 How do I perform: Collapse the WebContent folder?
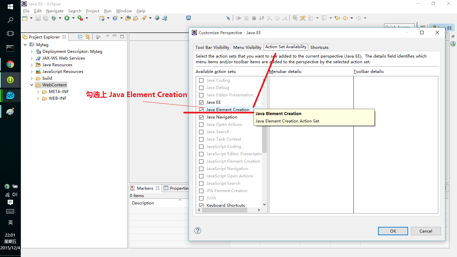pyautogui.click(x=32, y=85)
